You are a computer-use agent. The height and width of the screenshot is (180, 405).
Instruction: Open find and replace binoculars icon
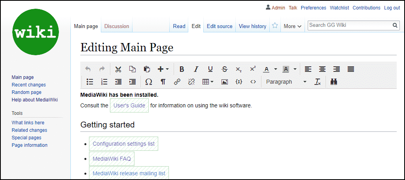334,82
